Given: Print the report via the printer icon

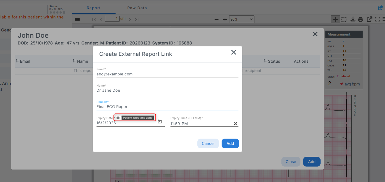Looking at the screenshot, I should tap(361, 19).
